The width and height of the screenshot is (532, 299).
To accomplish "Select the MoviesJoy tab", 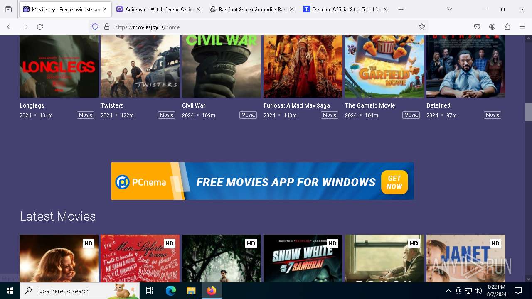I will 65,9.
